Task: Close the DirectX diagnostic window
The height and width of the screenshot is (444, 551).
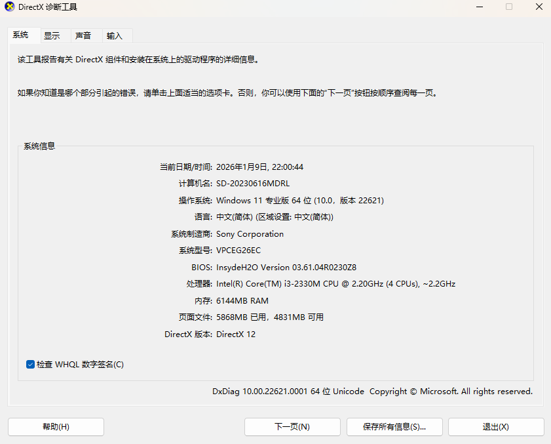Action: click(539, 7)
